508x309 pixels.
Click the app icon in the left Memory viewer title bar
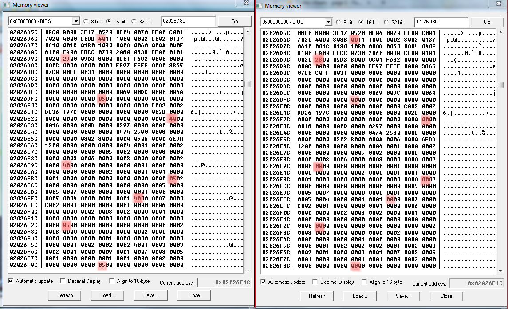7,5
